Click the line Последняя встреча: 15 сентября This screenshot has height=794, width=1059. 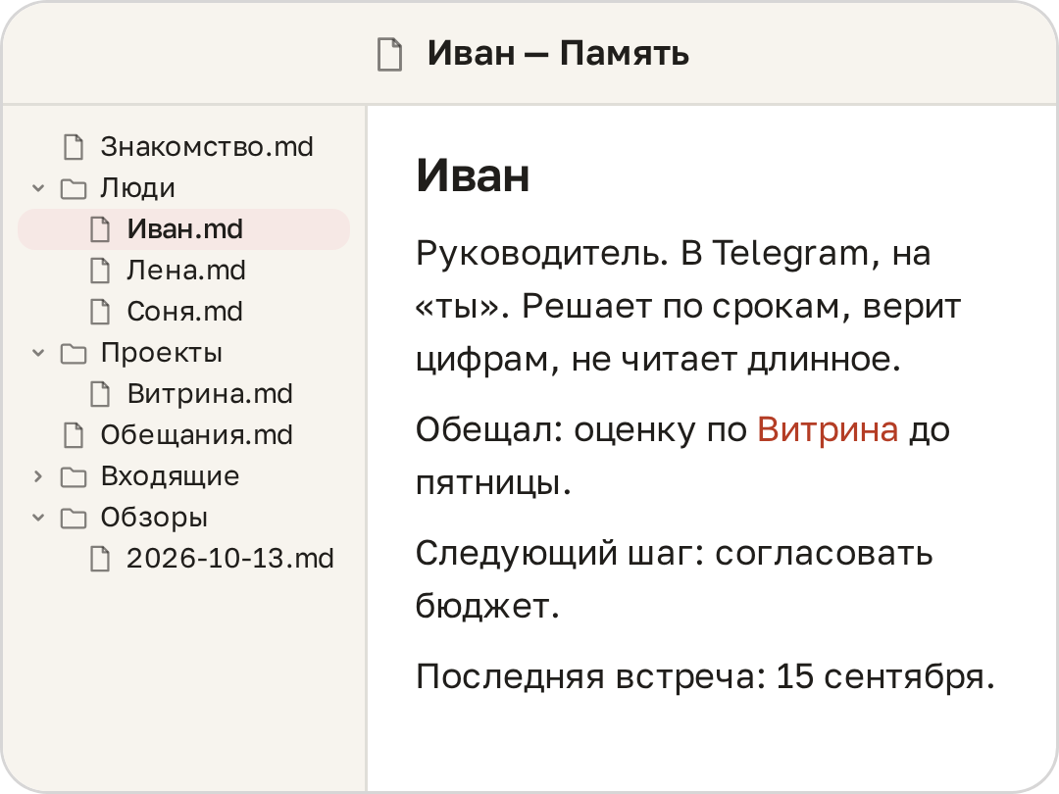[705, 676]
